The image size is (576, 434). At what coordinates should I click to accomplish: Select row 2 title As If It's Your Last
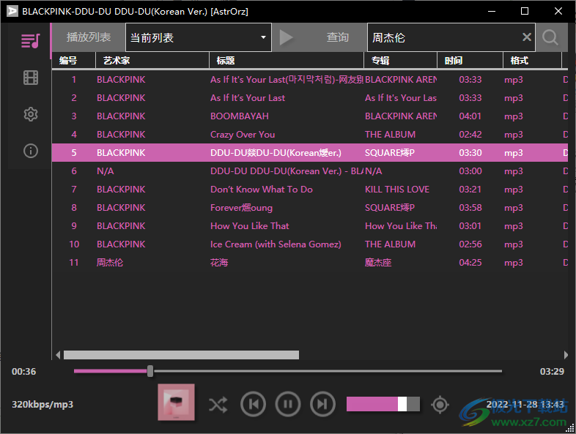tap(247, 97)
